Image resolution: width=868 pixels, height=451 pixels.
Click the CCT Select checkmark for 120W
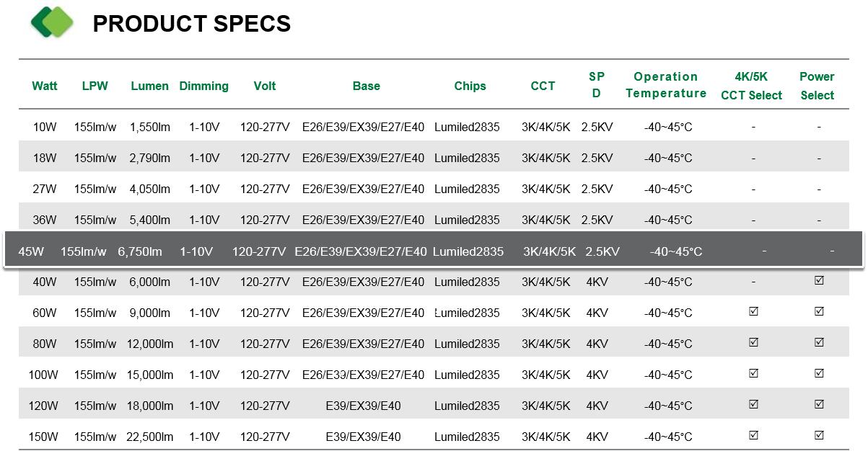[753, 404]
